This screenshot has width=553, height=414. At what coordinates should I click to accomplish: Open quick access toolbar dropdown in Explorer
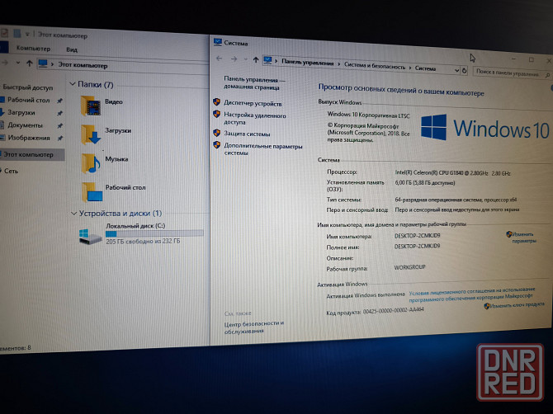click(27, 35)
